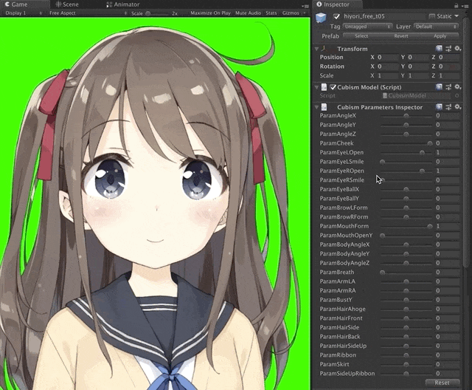Open the Tag dropdown Untagged
Image resolution: width=472 pixels, height=390 pixels.
(367, 27)
